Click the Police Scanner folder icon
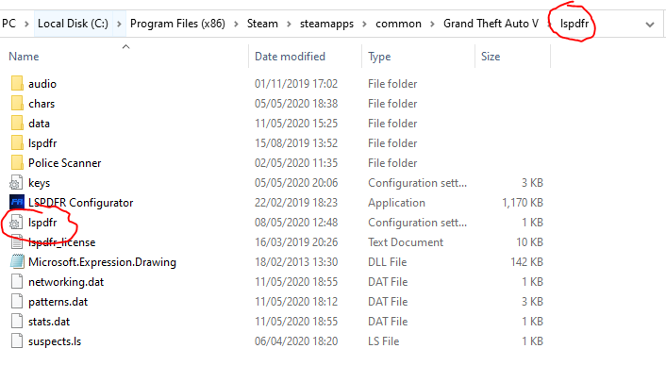Screen dimensions: 666x382 tap(16, 163)
